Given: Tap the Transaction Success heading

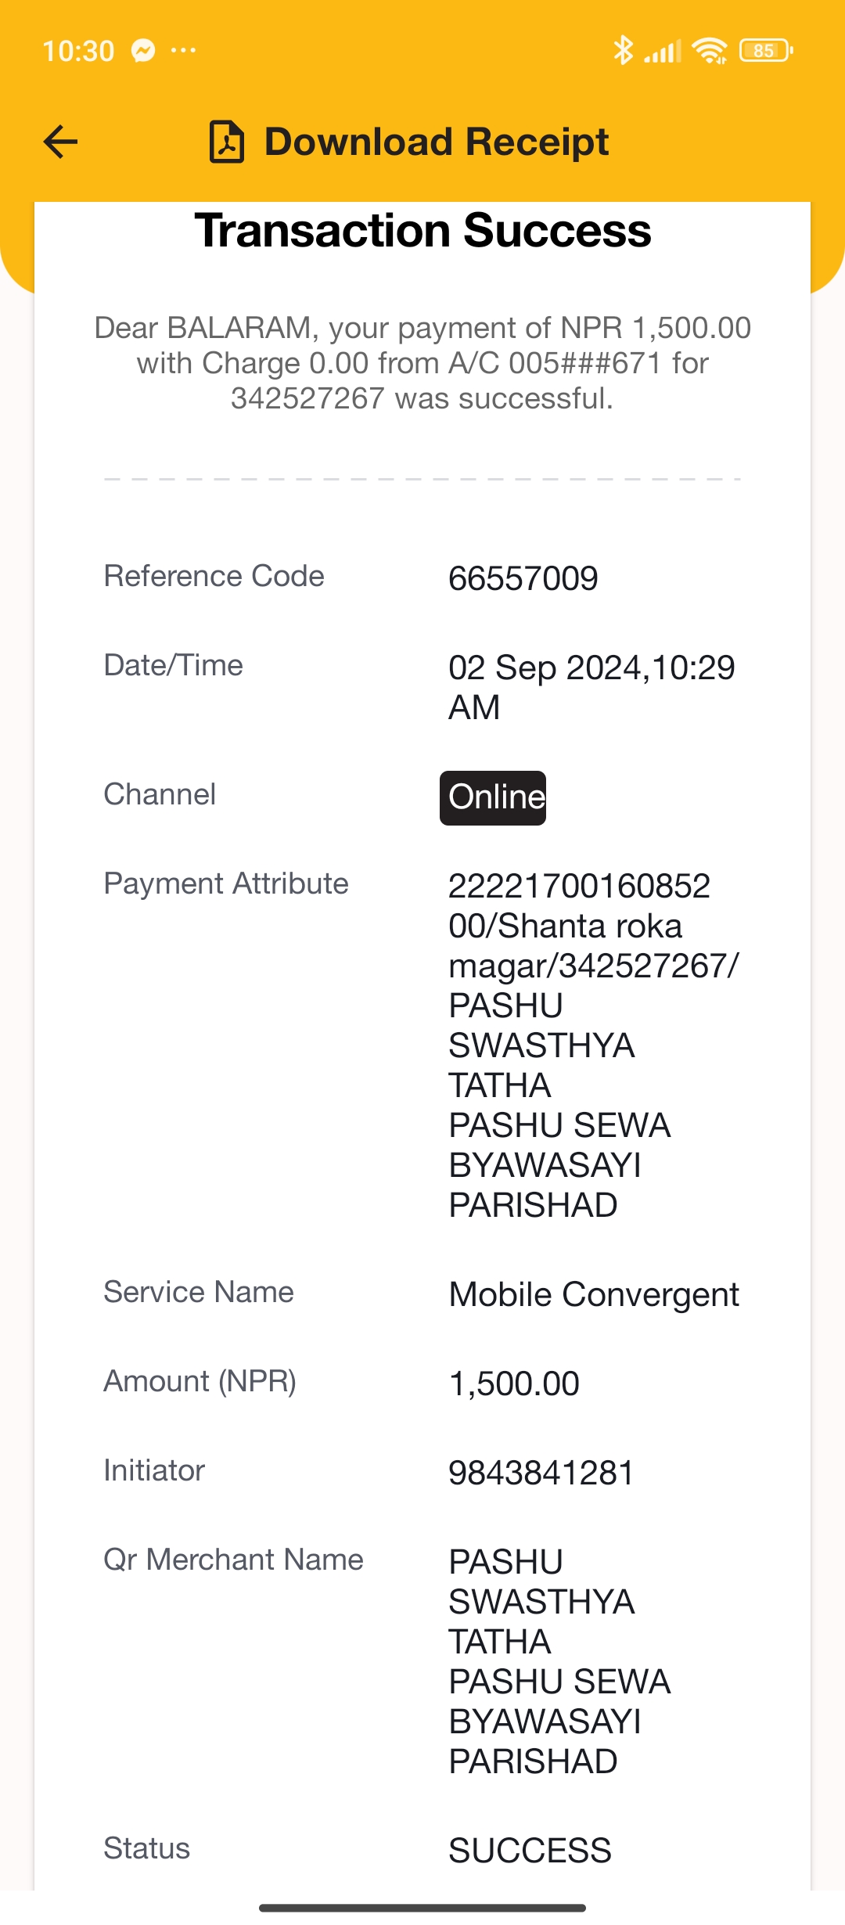Looking at the screenshot, I should (422, 231).
